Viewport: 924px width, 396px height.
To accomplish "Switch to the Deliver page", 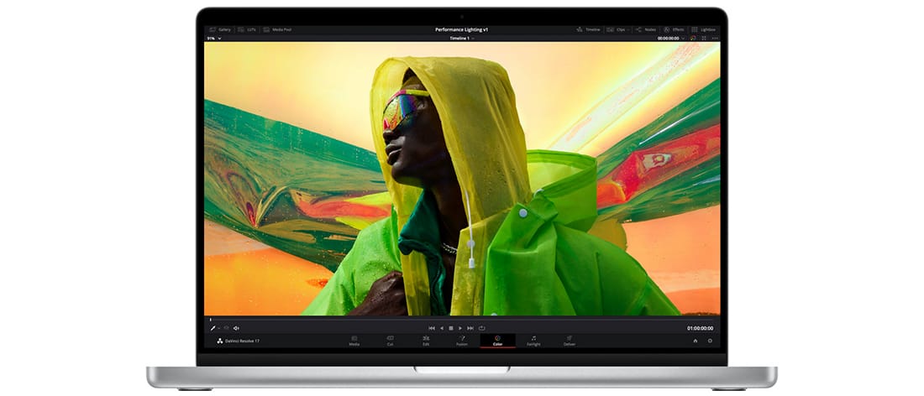I will tap(570, 341).
